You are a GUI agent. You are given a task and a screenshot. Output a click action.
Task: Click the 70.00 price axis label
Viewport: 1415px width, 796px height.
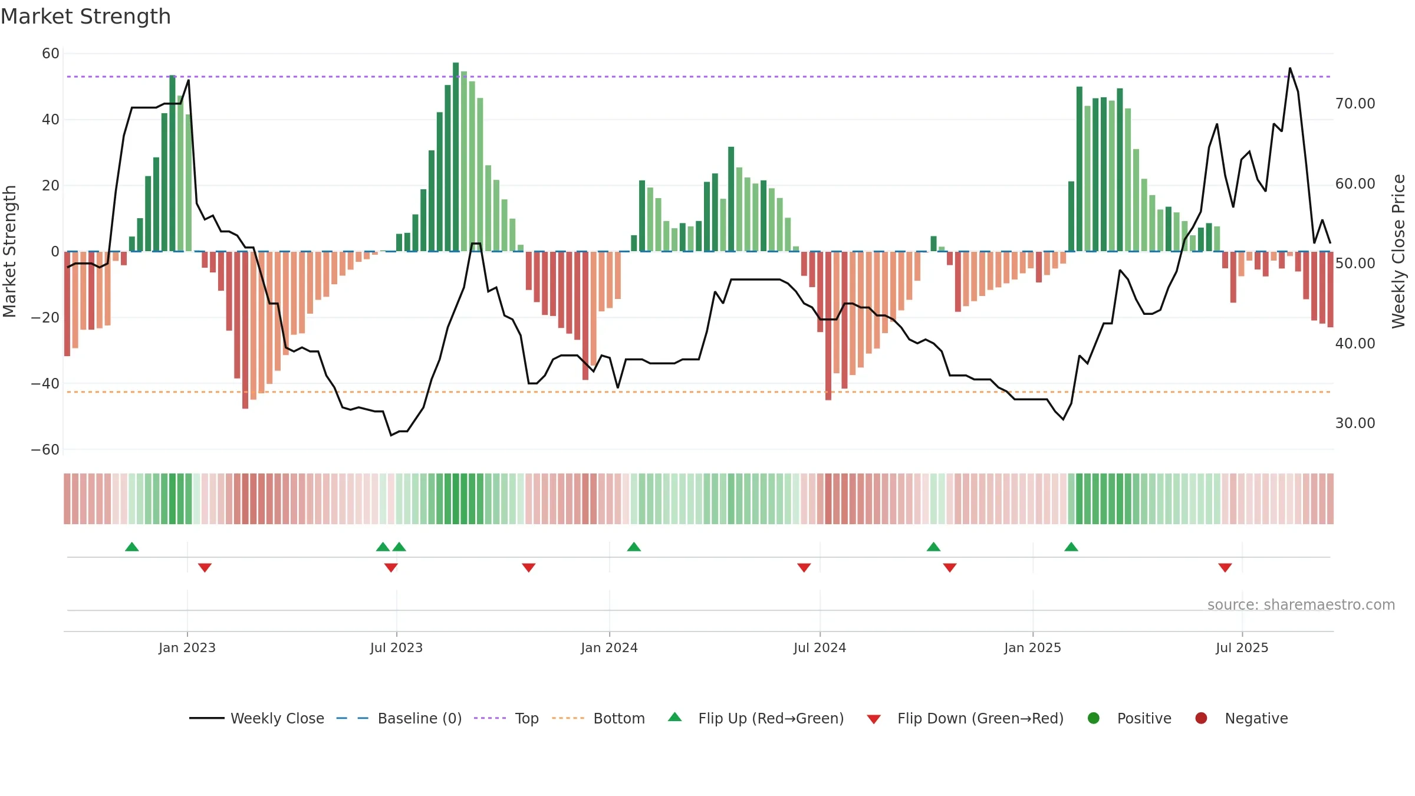point(1355,104)
